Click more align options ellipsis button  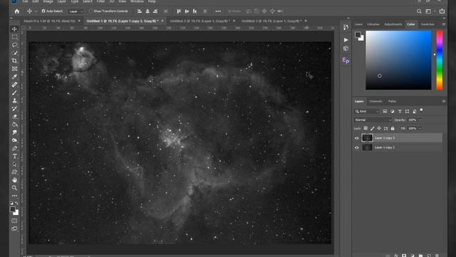[x=218, y=11]
